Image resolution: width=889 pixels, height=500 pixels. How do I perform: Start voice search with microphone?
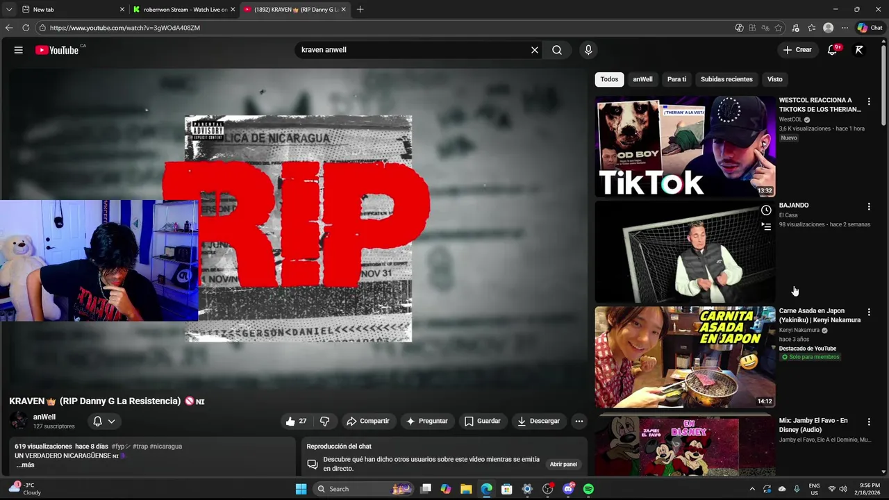tap(588, 50)
